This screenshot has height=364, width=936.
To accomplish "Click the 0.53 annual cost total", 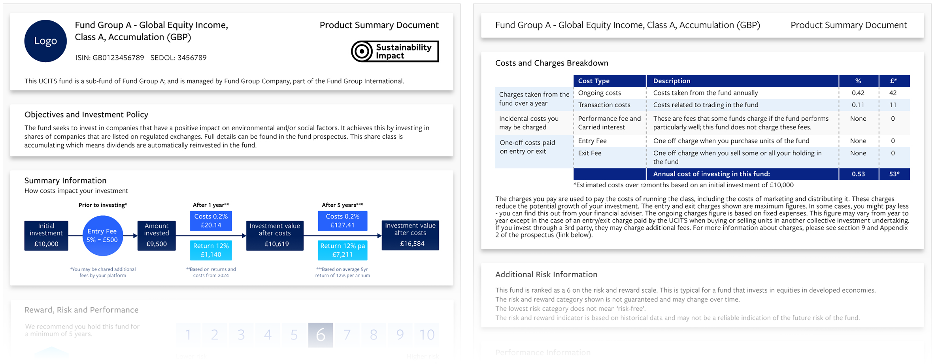I will tap(859, 174).
